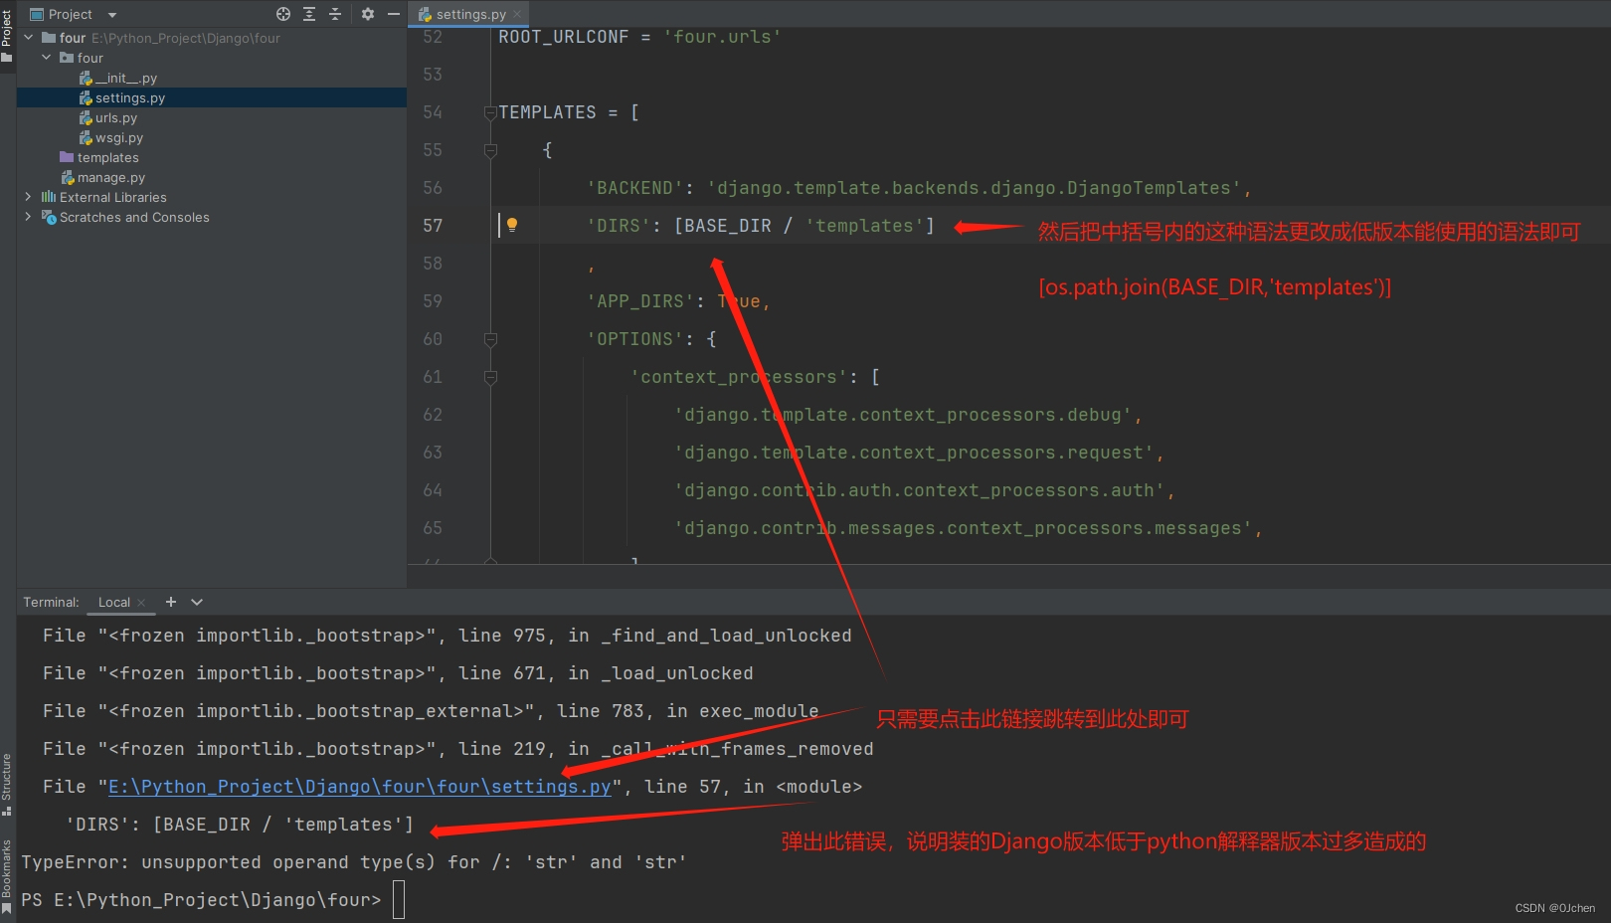Fold the dictionary block at line 55

coord(490,151)
